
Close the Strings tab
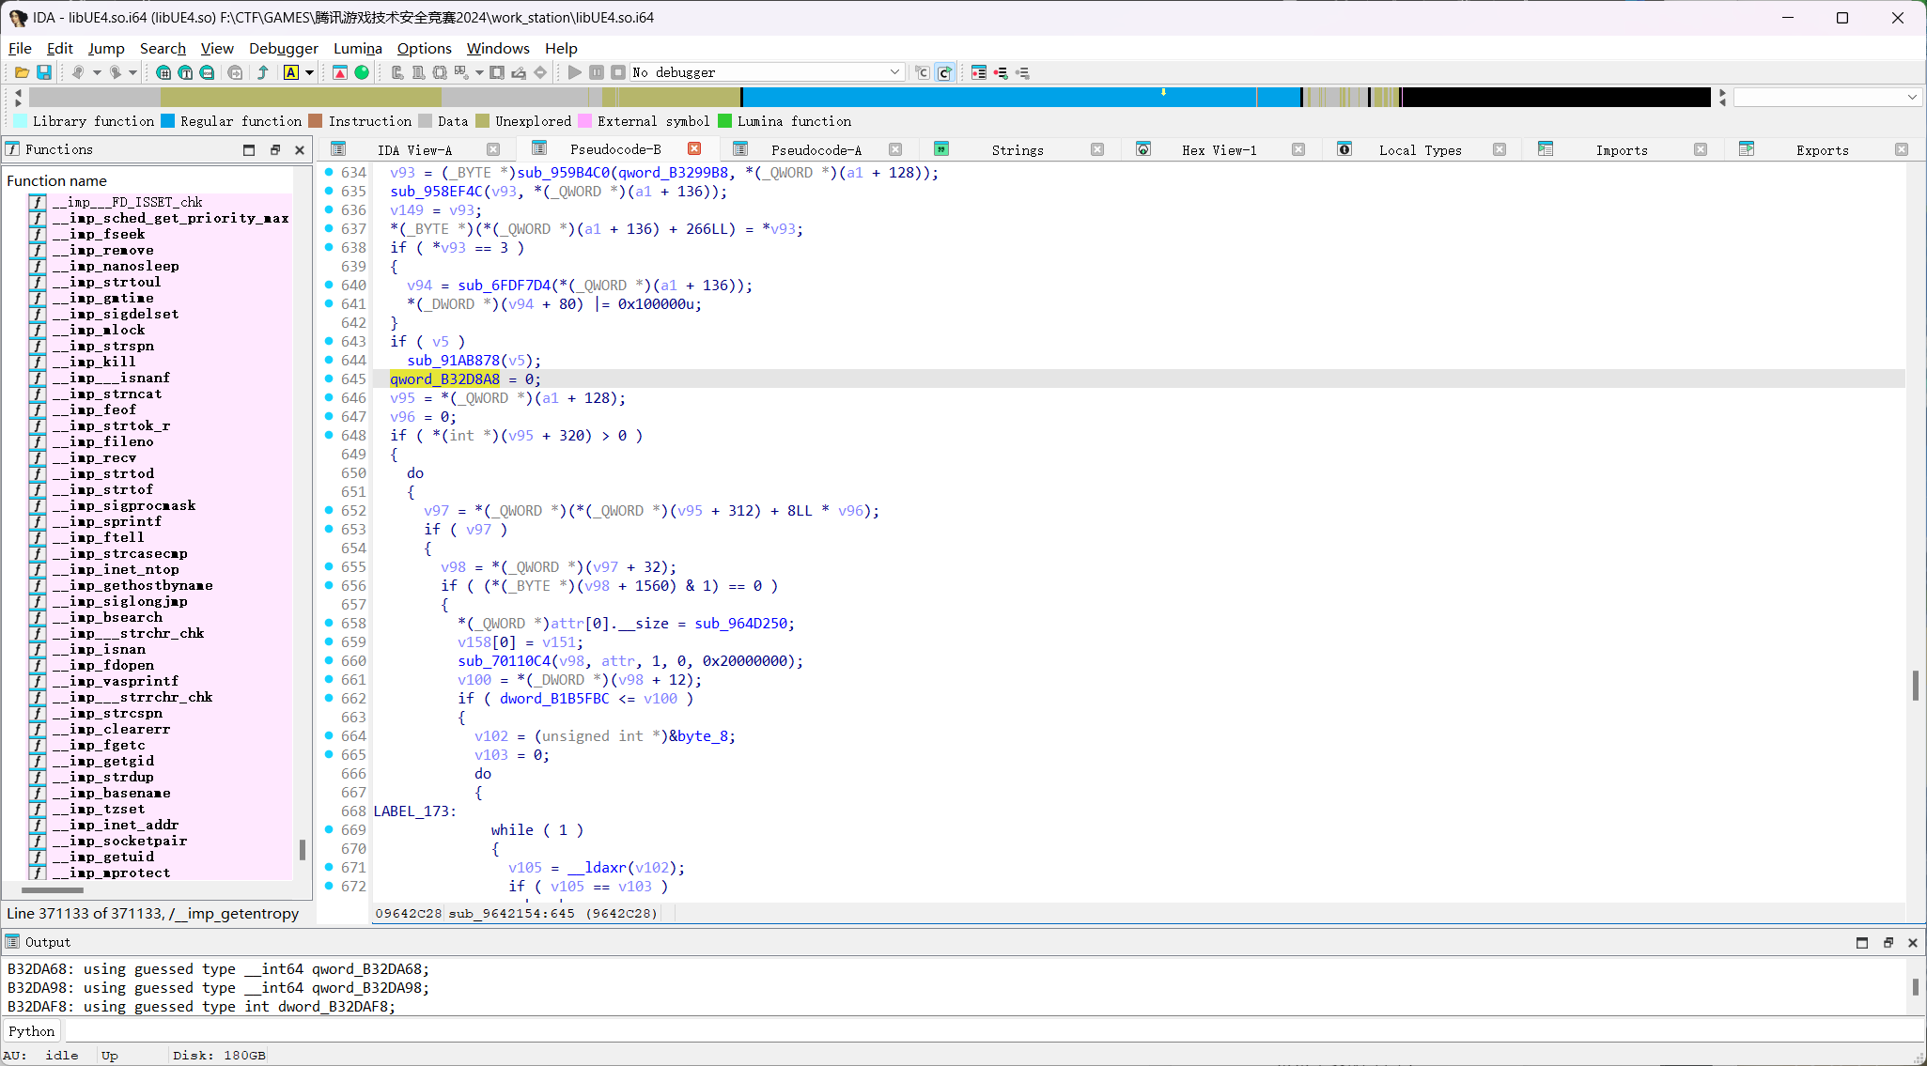[x=1096, y=149]
